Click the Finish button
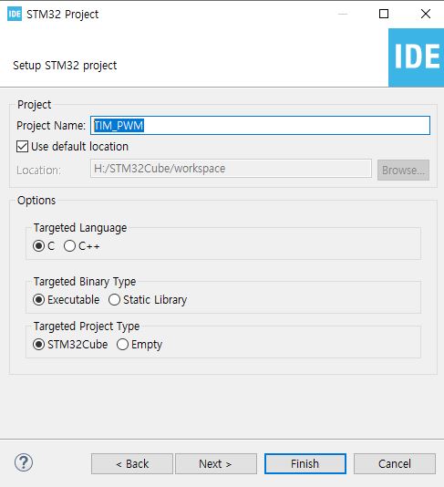The width and height of the screenshot is (444, 487). pyautogui.click(x=305, y=463)
